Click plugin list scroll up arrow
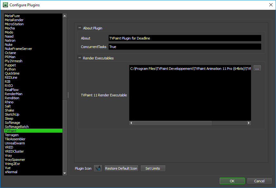The image size is (276, 188). point(65,16)
